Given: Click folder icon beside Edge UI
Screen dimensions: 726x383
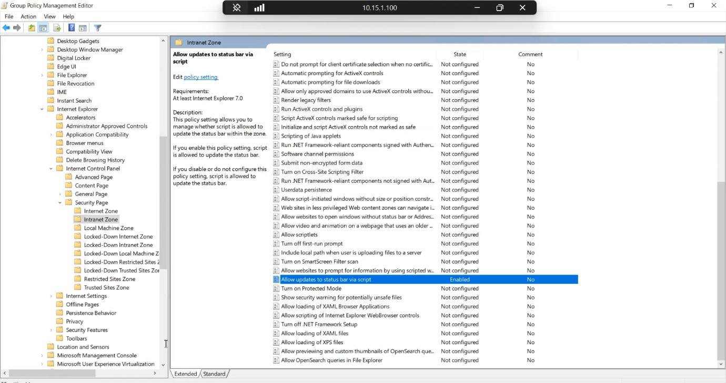Looking at the screenshot, I should pyautogui.click(x=51, y=67).
